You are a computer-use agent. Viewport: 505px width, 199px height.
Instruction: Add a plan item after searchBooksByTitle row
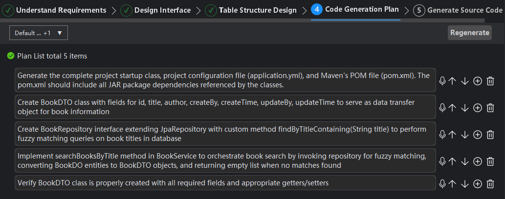pos(478,161)
